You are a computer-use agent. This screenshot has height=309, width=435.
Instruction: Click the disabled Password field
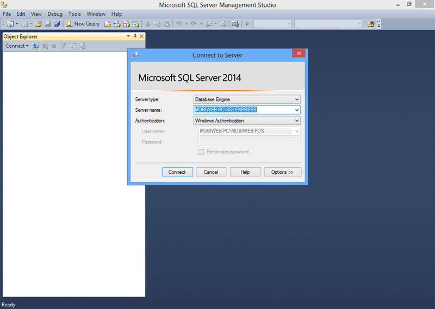point(250,142)
